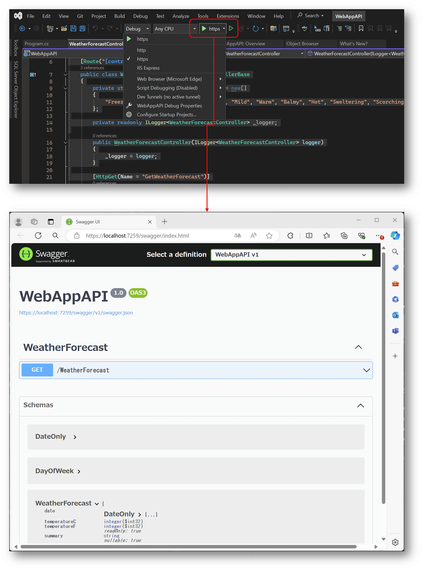This screenshot has height=570, width=423.
Task: Click the Restart circular arrow in toolbar
Action: tap(256, 29)
